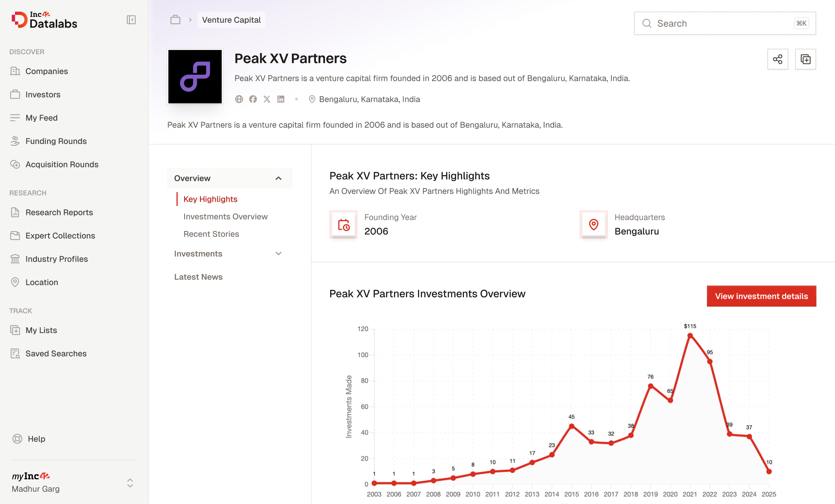Open the website globe icon
The height and width of the screenshot is (504, 835).
click(239, 99)
